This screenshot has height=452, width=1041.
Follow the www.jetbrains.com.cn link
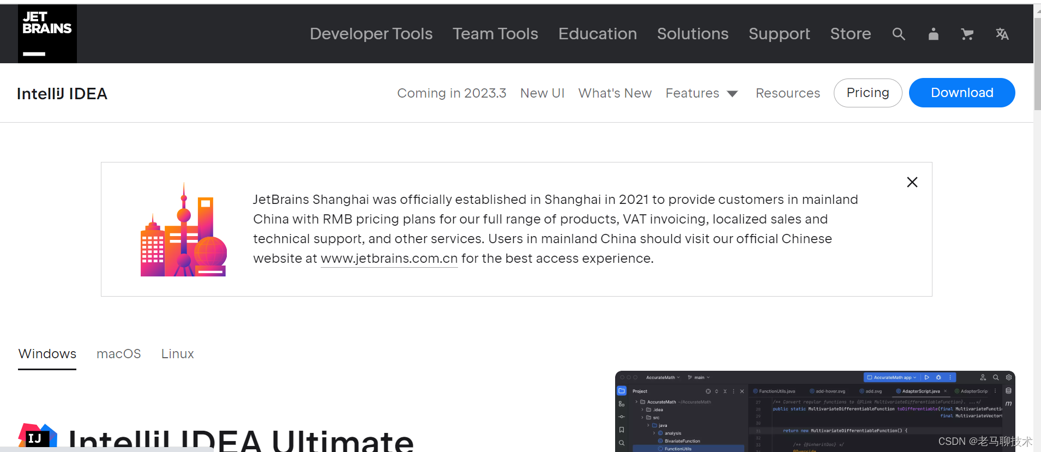pos(389,258)
